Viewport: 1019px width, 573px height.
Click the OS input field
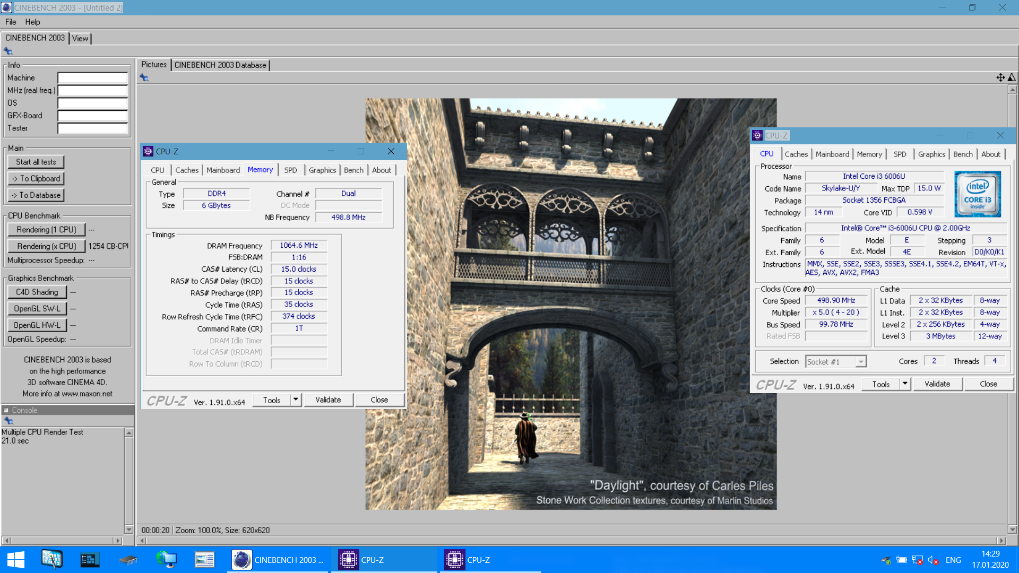pyautogui.click(x=92, y=103)
